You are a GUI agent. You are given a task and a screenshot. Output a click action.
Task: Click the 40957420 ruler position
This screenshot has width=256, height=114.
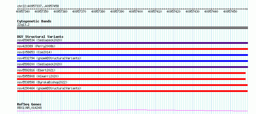pos(174,11)
